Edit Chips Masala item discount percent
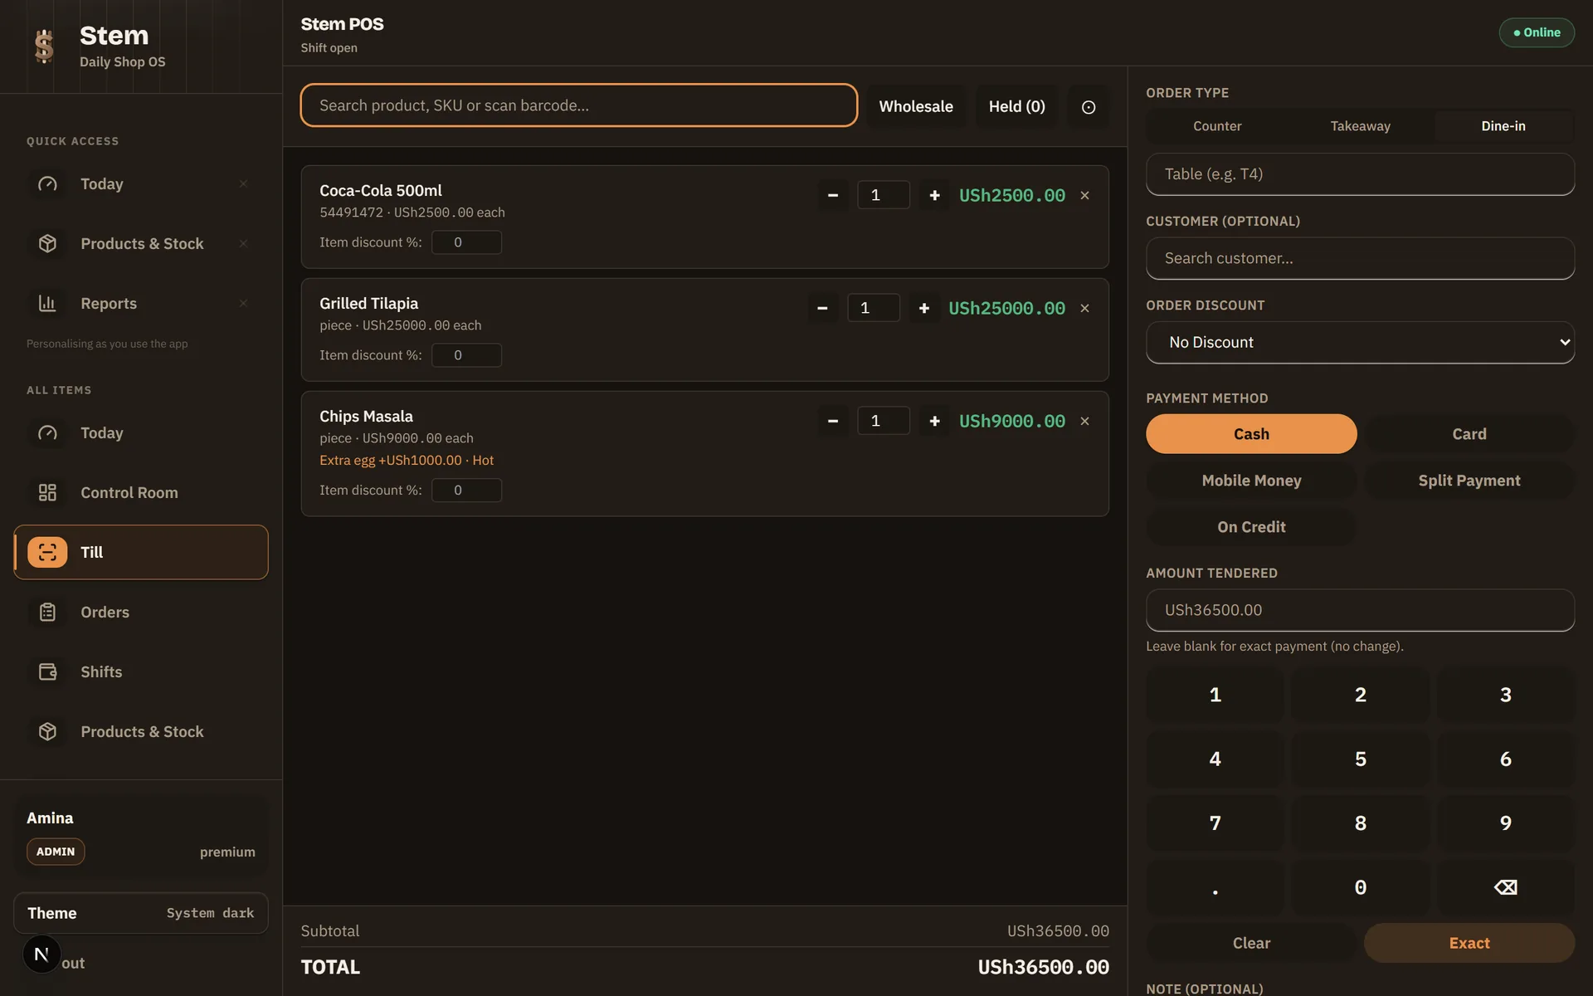The width and height of the screenshot is (1593, 996). click(x=466, y=491)
